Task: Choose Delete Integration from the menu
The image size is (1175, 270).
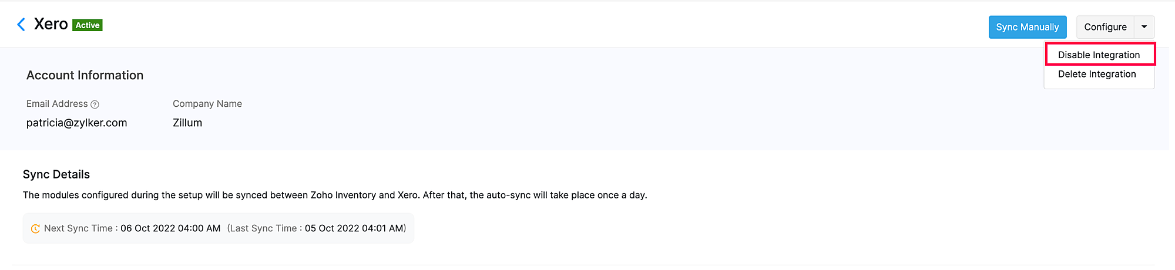Action: (x=1097, y=74)
